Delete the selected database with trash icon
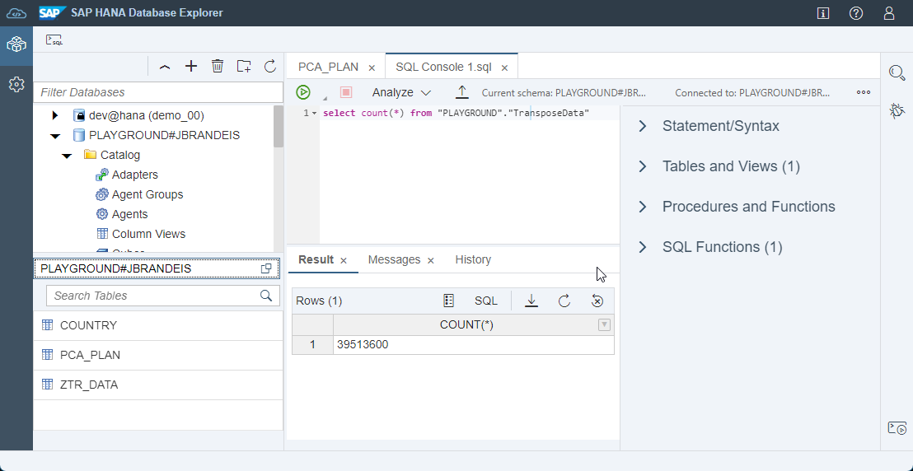 pos(218,66)
